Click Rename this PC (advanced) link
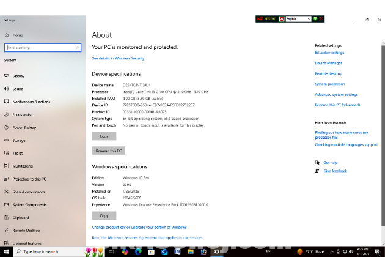This screenshot has width=385, height=257. [x=337, y=105]
